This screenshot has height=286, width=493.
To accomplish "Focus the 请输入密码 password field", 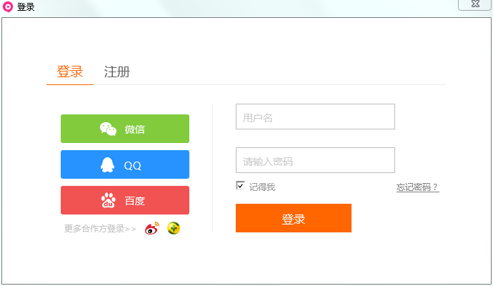I will pos(315,161).
